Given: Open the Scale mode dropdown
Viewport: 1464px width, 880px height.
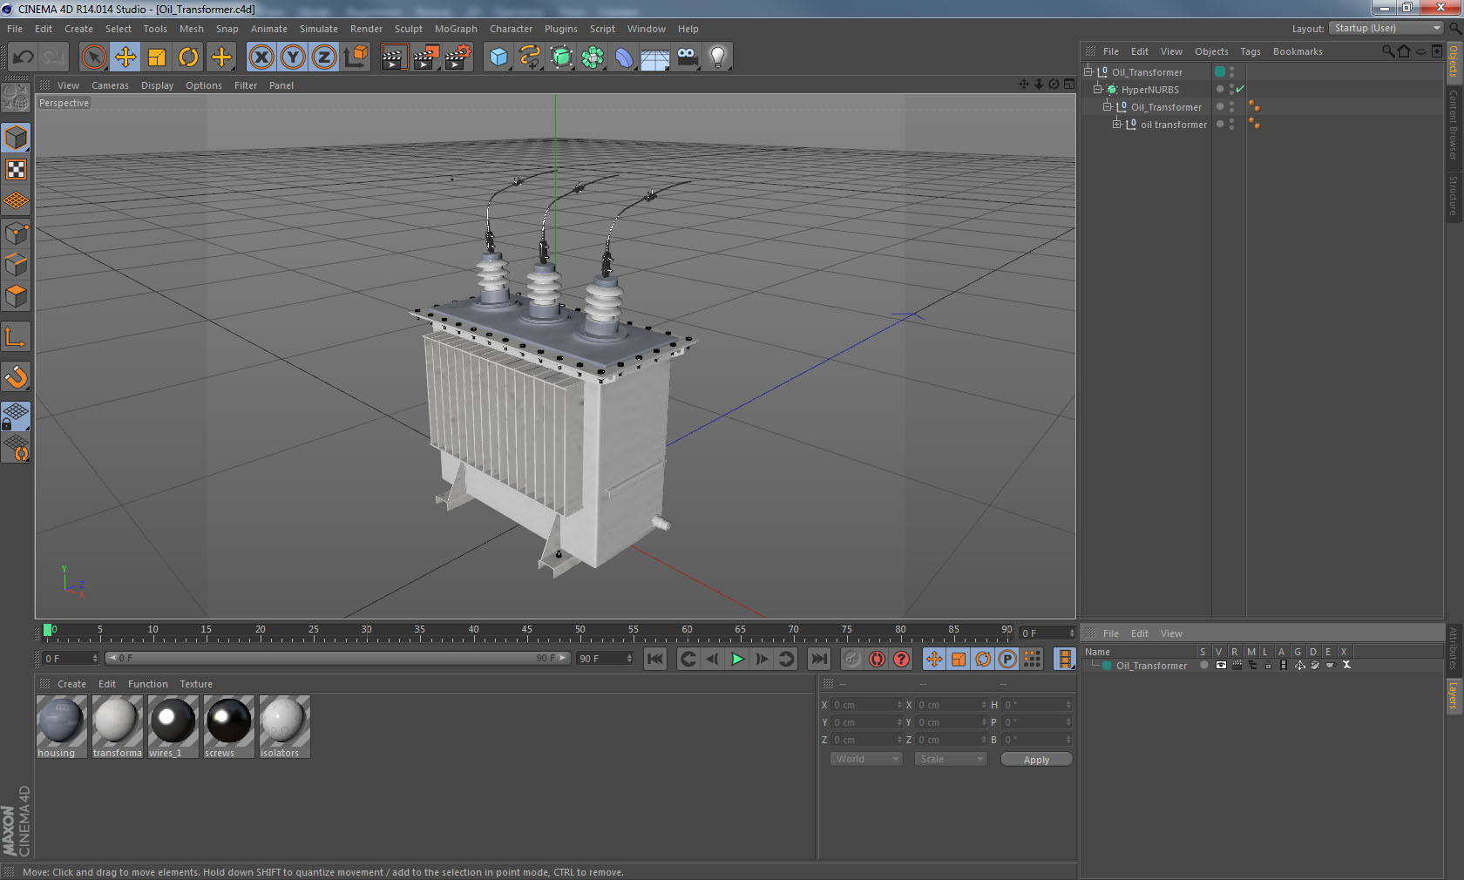Looking at the screenshot, I should click(x=950, y=759).
